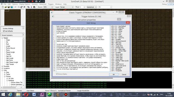This screenshot has height=97, width=174.
Task: Open the Help menu
Action: pyautogui.click(x=65, y=4)
